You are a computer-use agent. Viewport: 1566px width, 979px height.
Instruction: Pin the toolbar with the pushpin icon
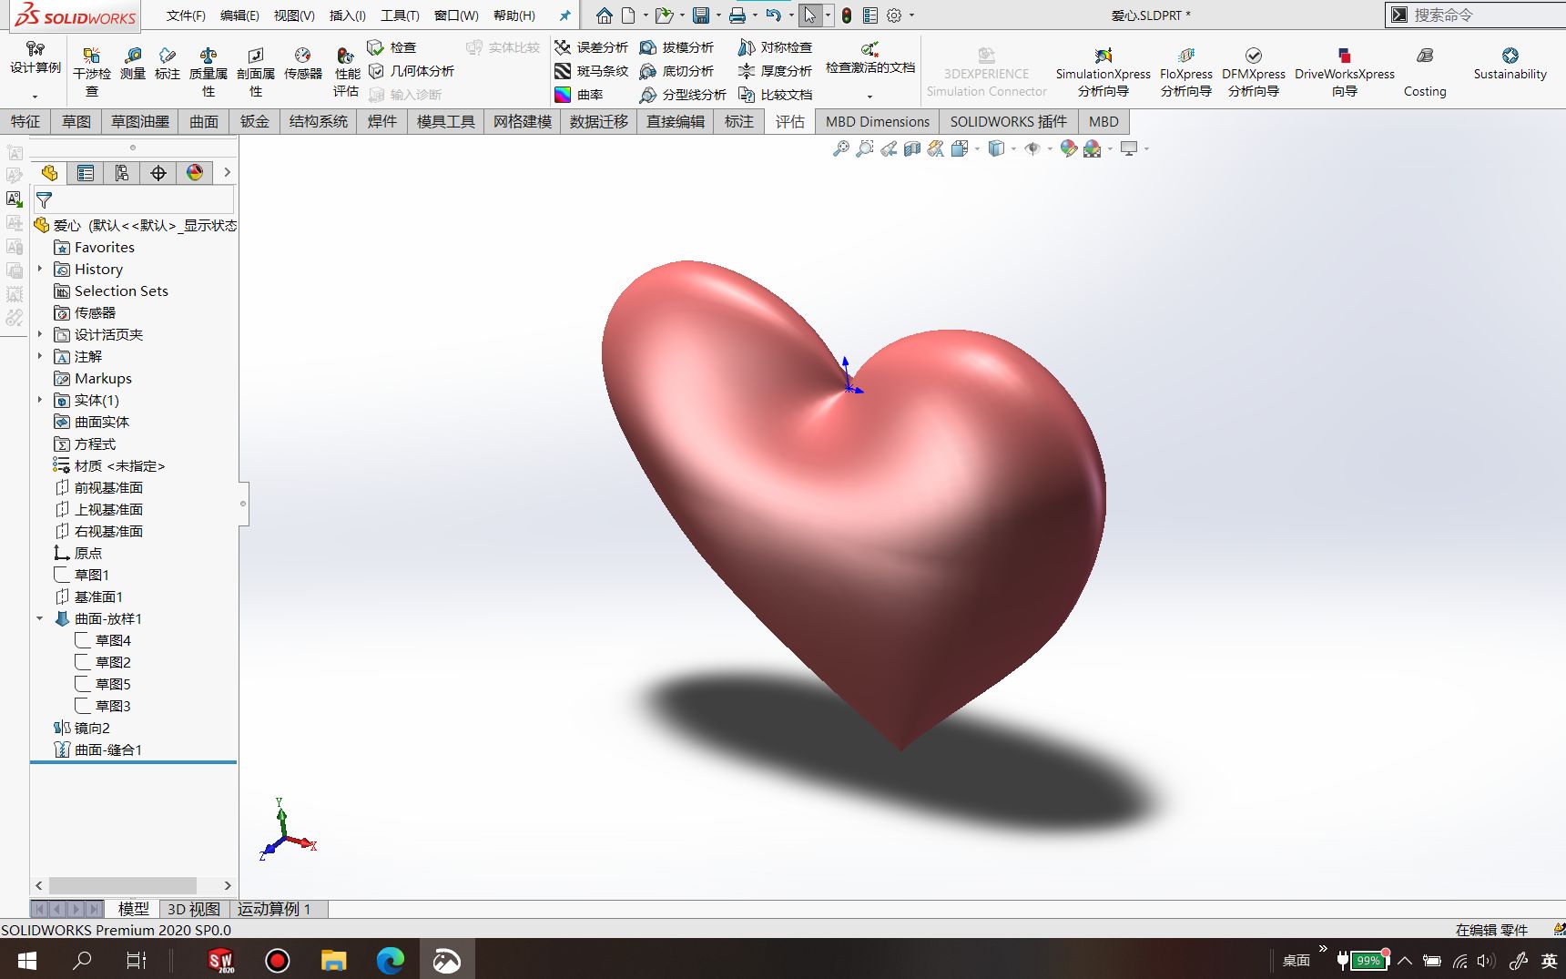coord(564,15)
